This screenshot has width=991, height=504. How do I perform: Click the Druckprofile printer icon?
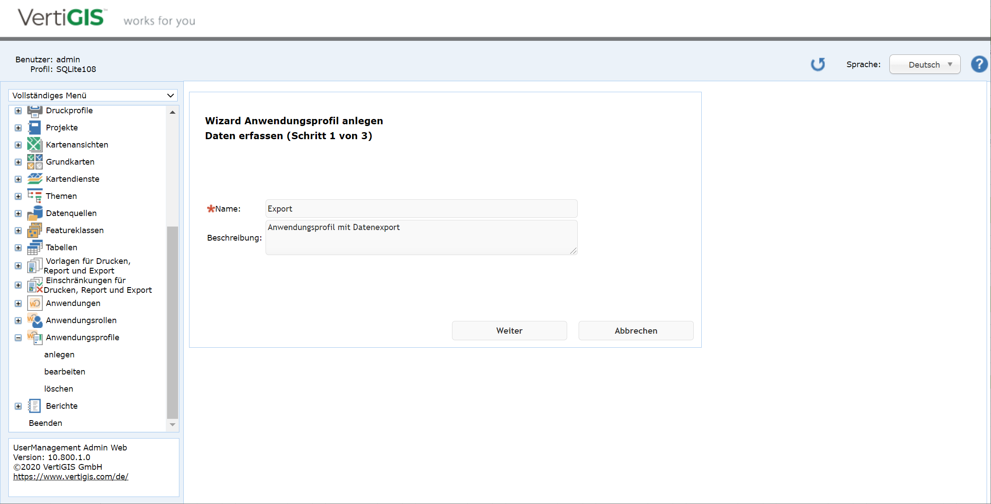point(35,111)
